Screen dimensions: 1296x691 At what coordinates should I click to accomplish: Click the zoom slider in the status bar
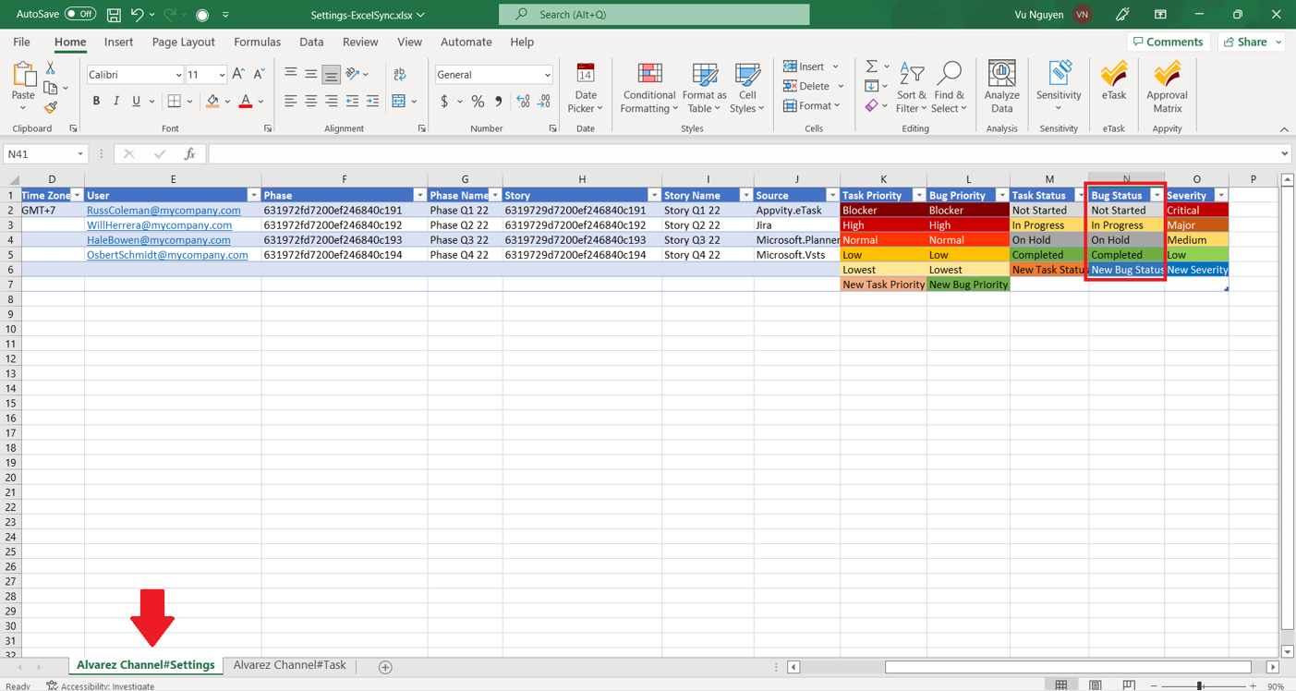[1199, 686]
